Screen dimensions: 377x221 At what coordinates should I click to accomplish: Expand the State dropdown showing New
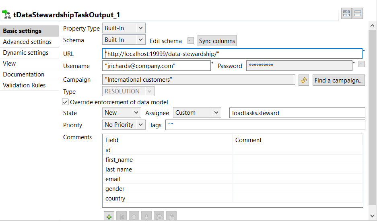click(122, 113)
